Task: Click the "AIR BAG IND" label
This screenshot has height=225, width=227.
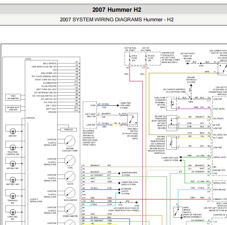Action: pos(13,168)
